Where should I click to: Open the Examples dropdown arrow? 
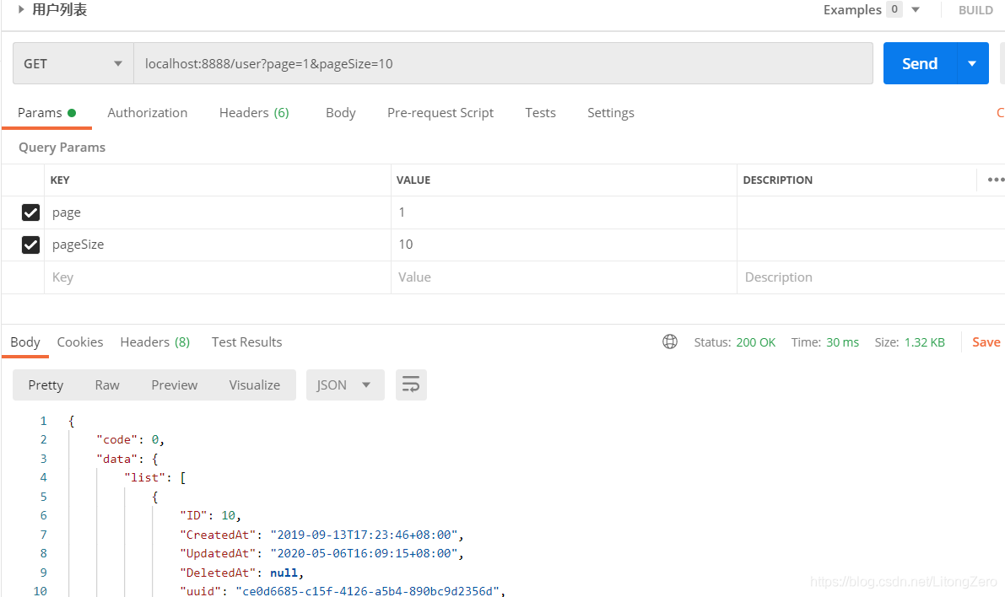tap(916, 9)
